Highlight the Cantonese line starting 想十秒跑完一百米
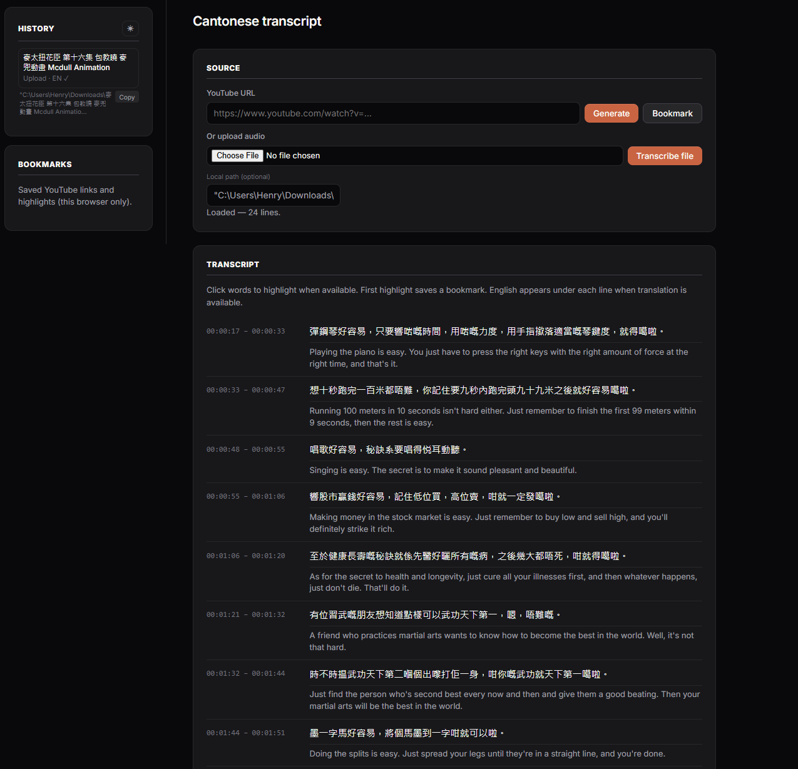Image resolution: width=798 pixels, height=769 pixels. point(473,390)
